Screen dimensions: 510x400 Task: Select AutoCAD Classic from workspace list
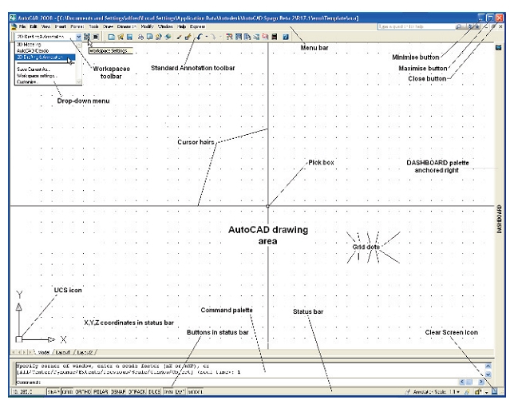coord(32,50)
